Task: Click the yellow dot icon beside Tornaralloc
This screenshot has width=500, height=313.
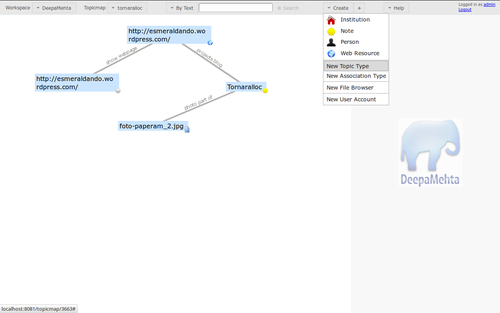Action: (x=265, y=90)
